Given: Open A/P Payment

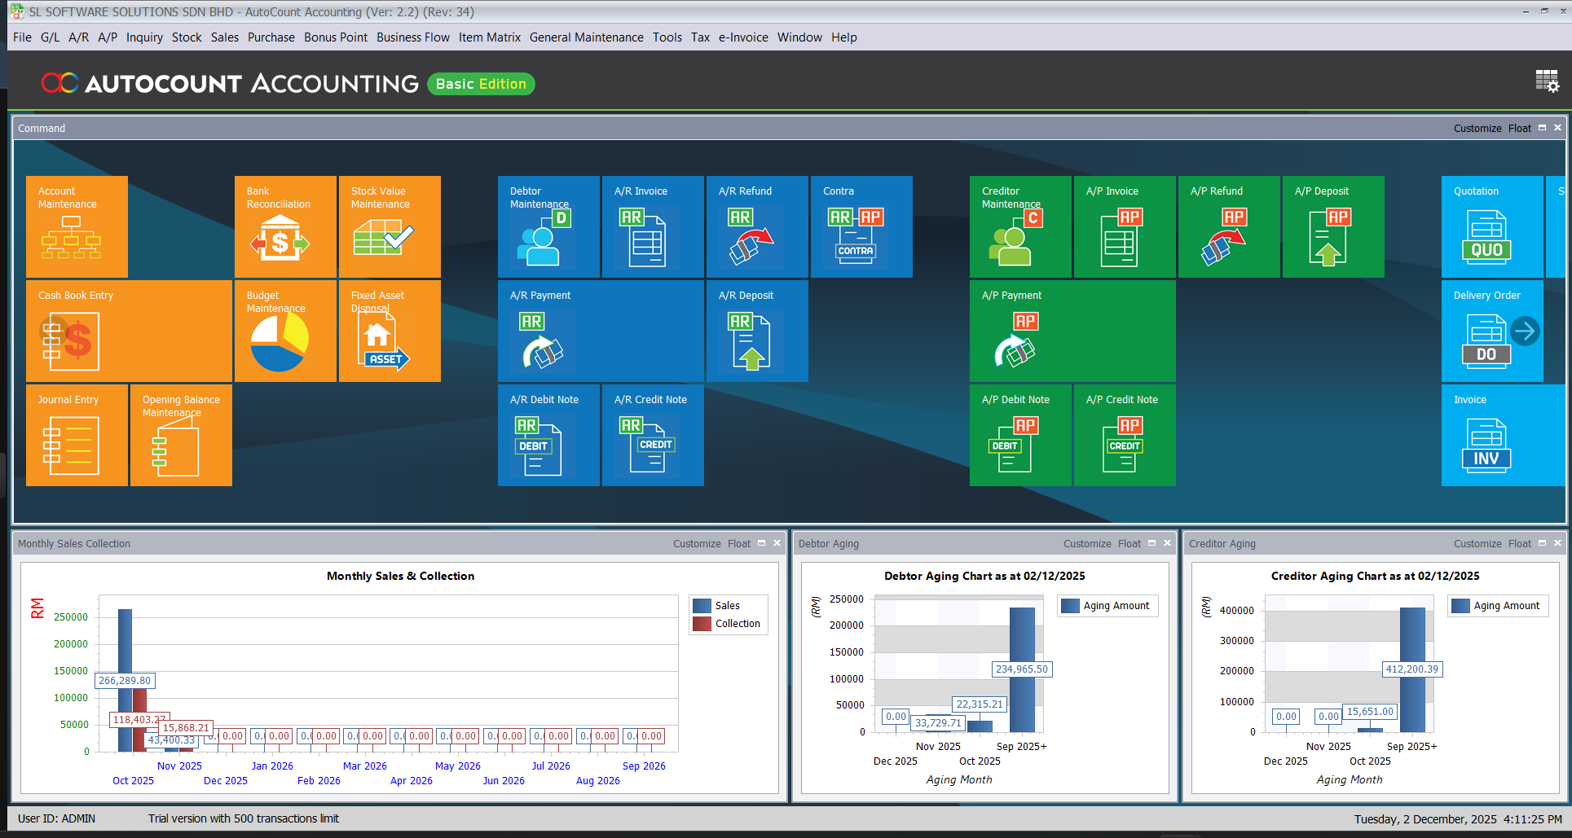Looking at the screenshot, I should (x=1072, y=331).
